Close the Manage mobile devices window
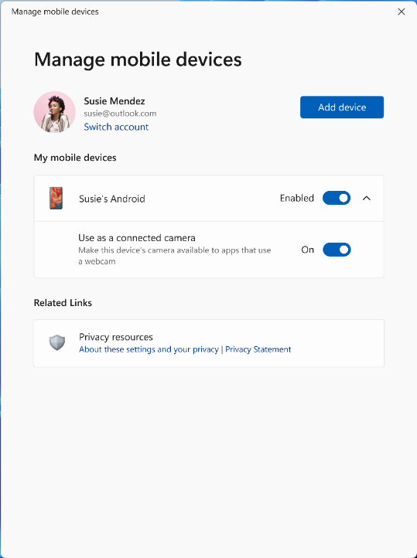The image size is (417, 558). pyautogui.click(x=402, y=12)
